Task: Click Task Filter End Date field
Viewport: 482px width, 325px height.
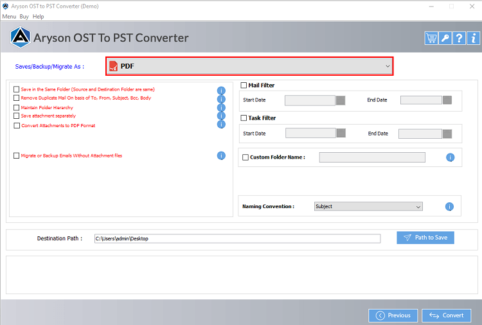Action: tap(420, 134)
